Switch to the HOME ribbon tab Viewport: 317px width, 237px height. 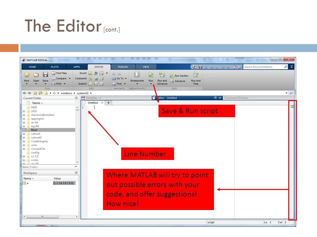32,67
